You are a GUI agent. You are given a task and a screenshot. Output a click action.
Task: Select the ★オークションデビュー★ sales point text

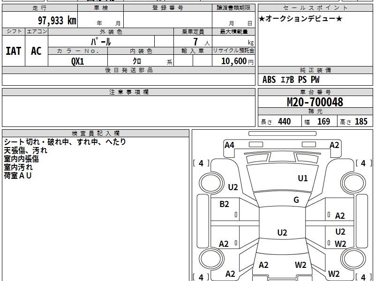coord(300,19)
